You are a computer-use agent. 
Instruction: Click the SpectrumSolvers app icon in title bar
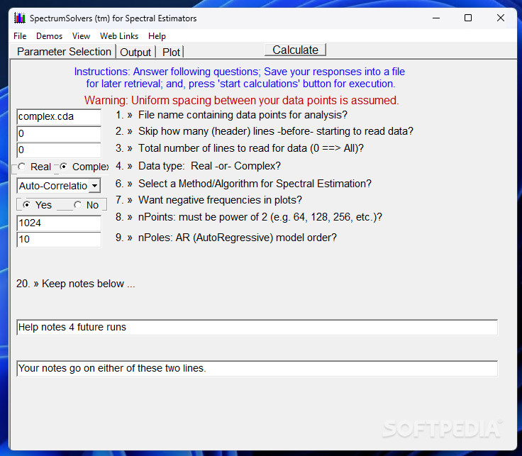(x=20, y=18)
